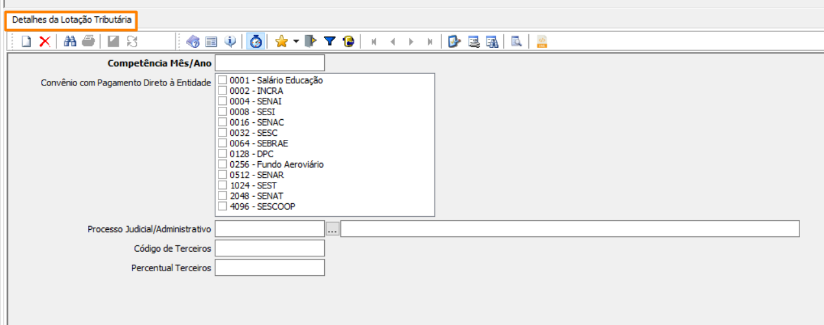This screenshot has width=824, height=325.
Task: Click the yellow favorites star icon
Action: click(x=281, y=41)
